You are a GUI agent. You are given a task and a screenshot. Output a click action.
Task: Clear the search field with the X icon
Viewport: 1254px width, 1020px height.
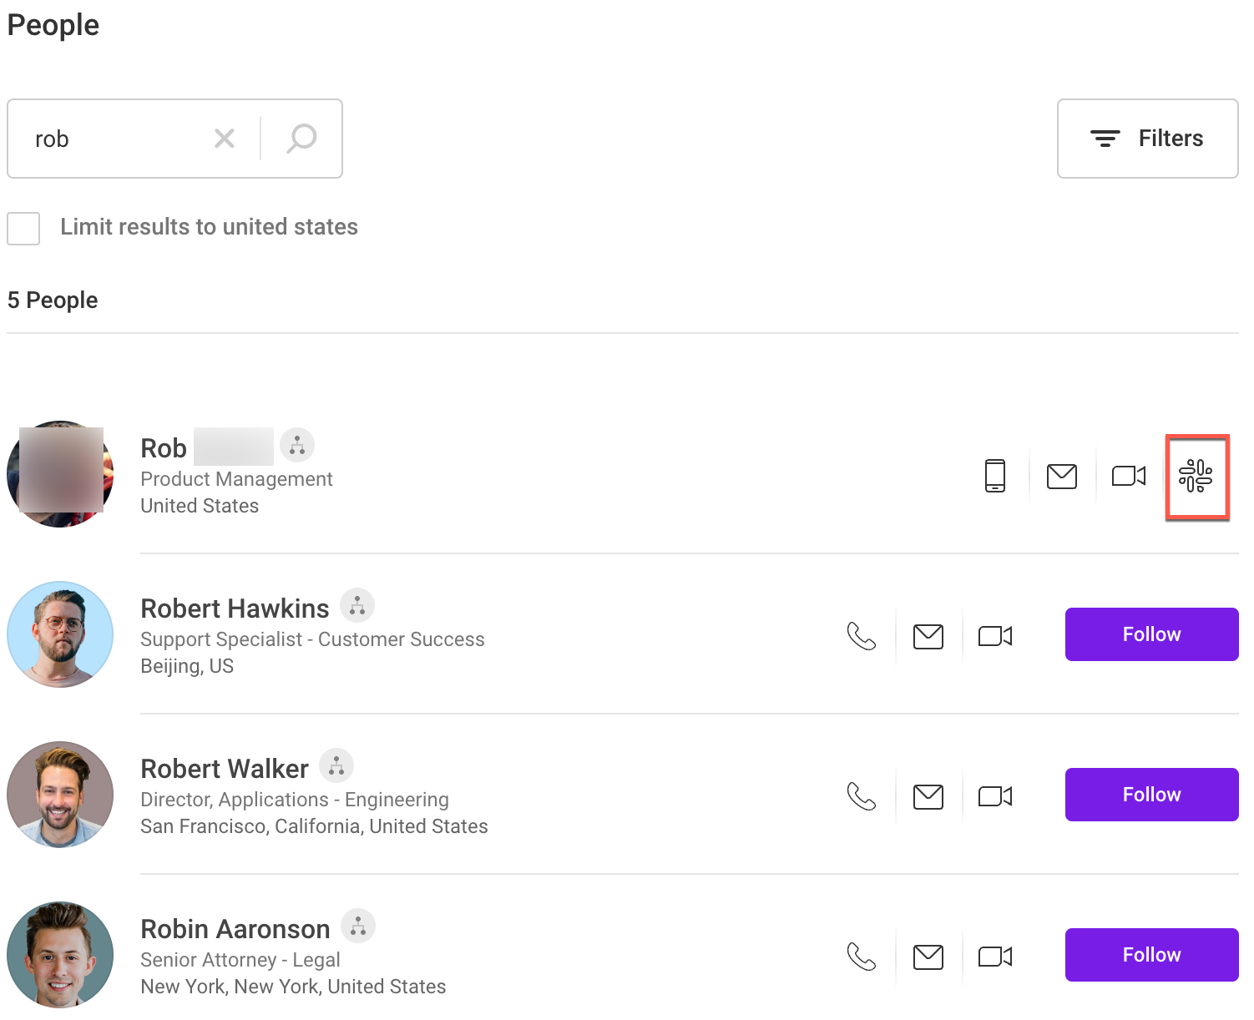pyautogui.click(x=224, y=138)
